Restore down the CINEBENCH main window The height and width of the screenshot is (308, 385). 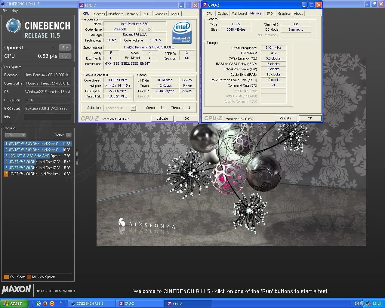374,4
